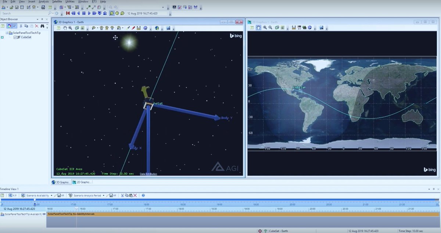Image resolution: width=441 pixels, height=233 pixels.
Task: Click Zoom Out icon in 2D Graphics toolbar
Action: click(270, 28)
